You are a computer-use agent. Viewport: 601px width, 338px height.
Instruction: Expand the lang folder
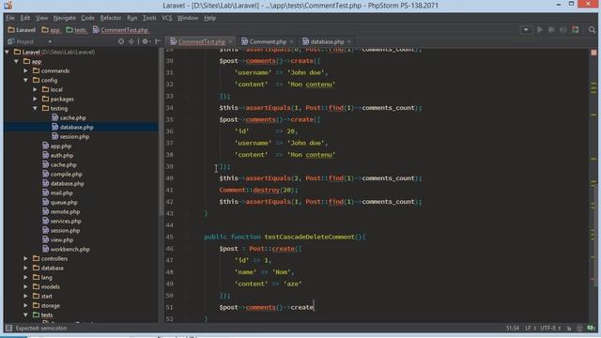(25, 278)
